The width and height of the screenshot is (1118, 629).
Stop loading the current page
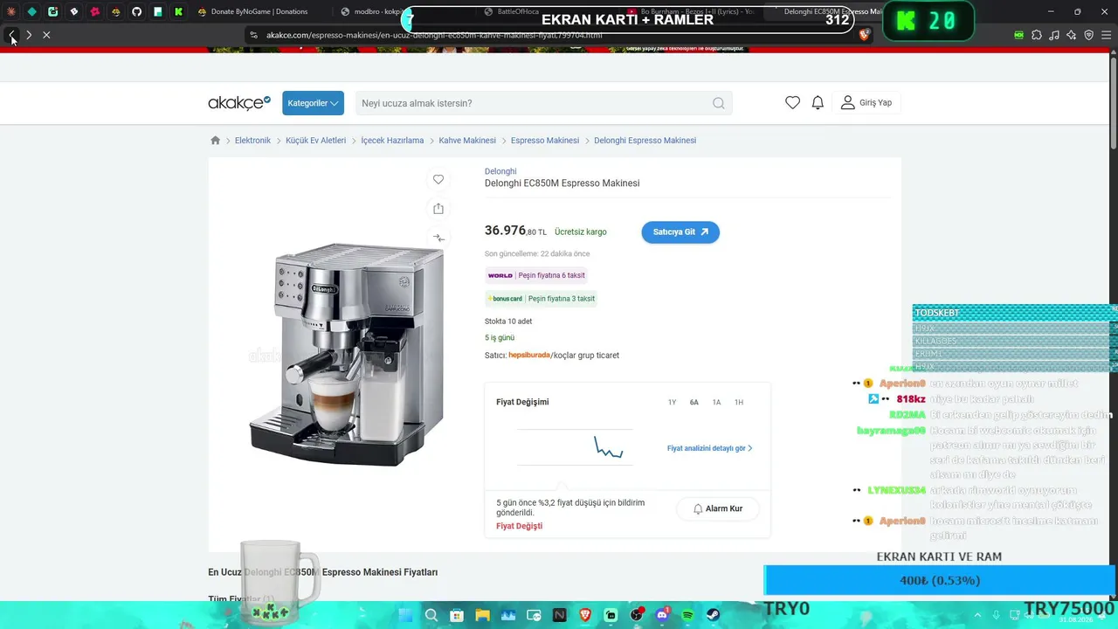[46, 35]
